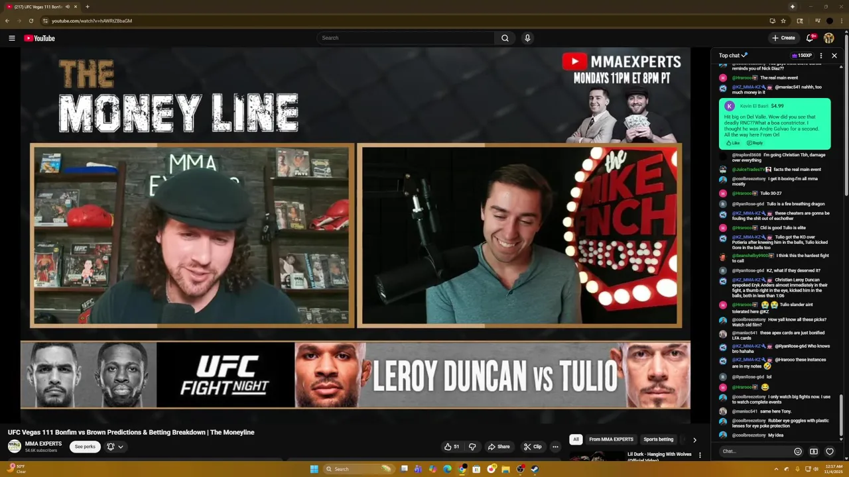Go back with the browser back arrow
The width and height of the screenshot is (849, 477).
(7, 21)
